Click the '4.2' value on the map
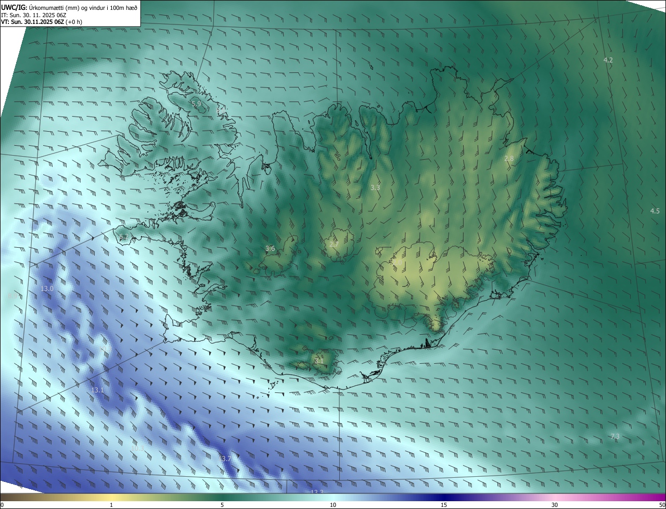Viewport: 666px width, 509px height. pyautogui.click(x=608, y=60)
